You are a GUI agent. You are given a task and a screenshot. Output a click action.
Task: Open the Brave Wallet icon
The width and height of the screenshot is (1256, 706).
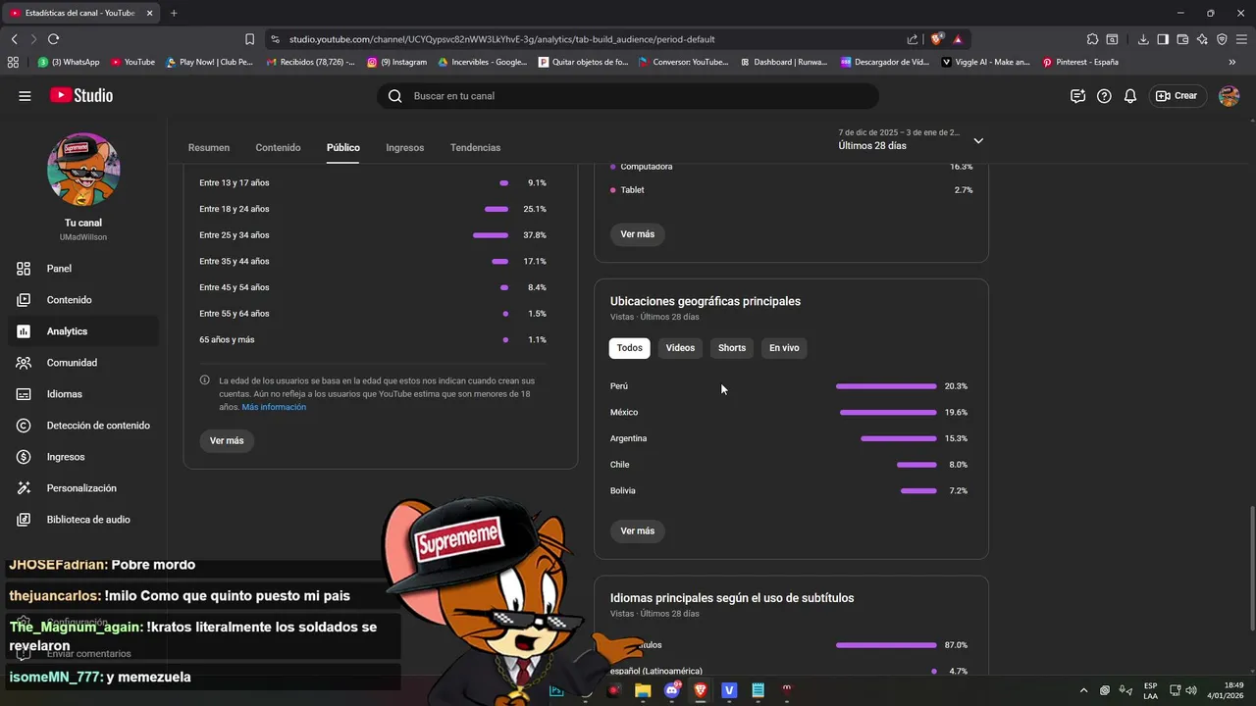1182,39
